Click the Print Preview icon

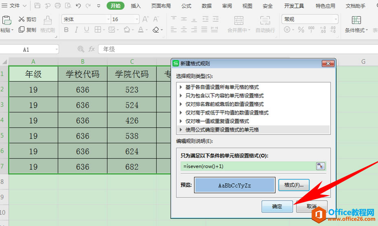pos(68,6)
